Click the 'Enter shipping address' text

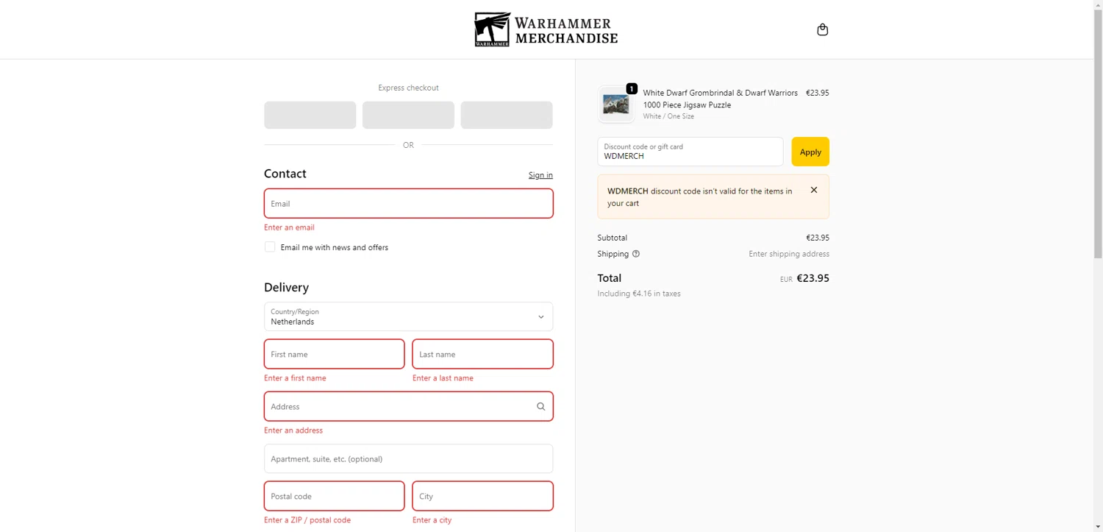789,254
